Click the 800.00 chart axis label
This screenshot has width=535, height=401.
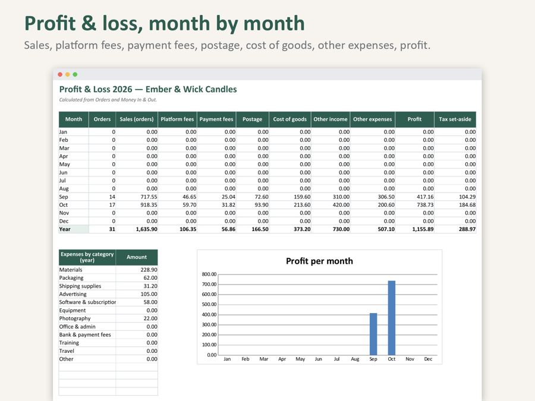209,274
